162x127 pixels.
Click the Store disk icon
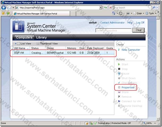(119, 92)
